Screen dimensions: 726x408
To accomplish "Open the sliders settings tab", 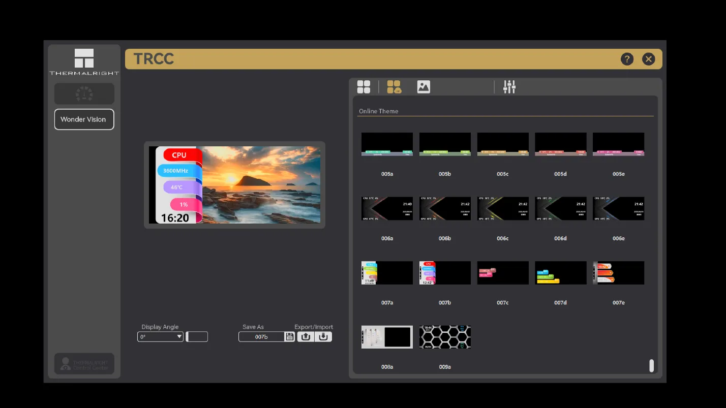I will [509, 87].
